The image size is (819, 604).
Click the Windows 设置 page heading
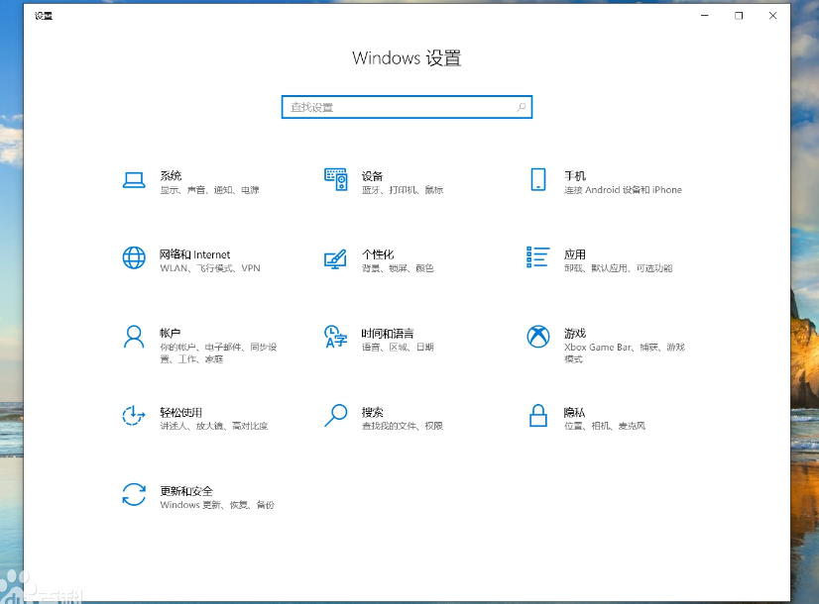(x=407, y=57)
